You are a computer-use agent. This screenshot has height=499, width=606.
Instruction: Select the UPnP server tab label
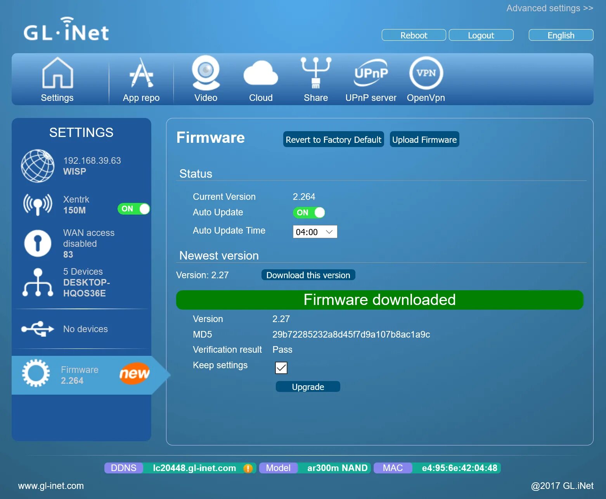point(371,98)
